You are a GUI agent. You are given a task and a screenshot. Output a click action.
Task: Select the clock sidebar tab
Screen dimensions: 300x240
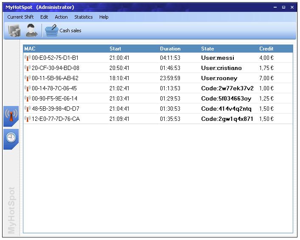coord(11,139)
